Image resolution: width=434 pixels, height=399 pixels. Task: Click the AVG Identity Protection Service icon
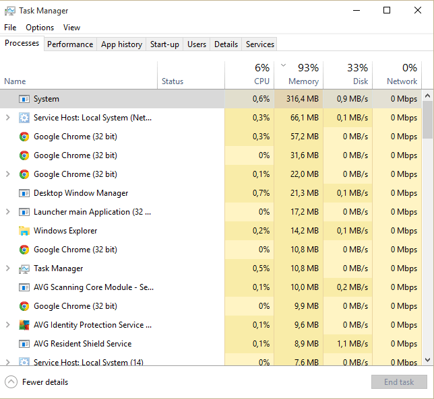[24, 325]
